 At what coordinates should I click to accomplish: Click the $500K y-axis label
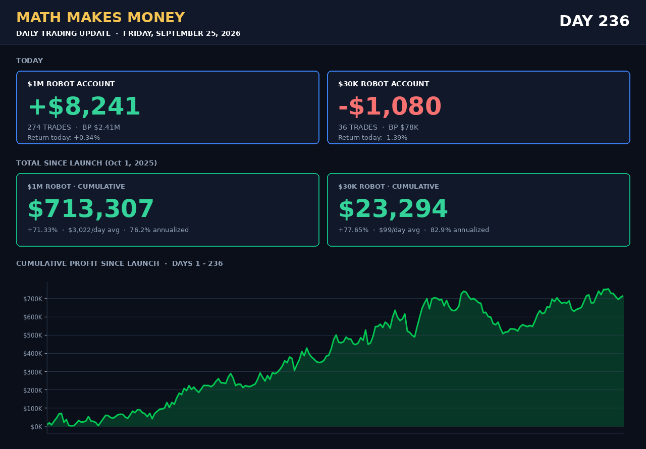coord(33,335)
